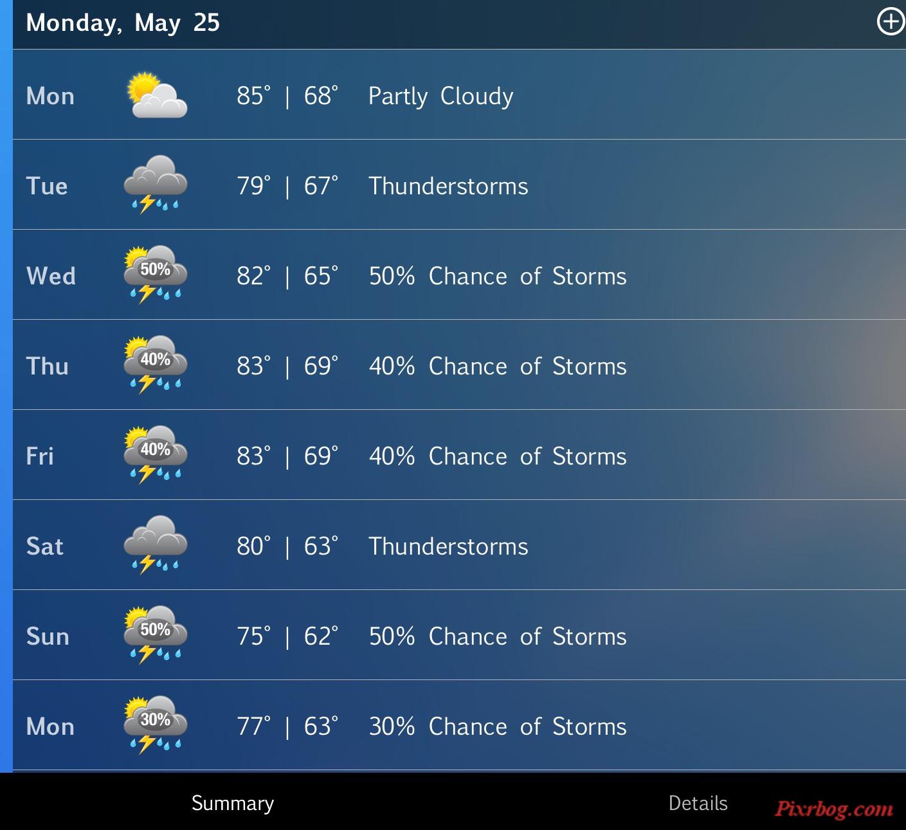Image resolution: width=906 pixels, height=830 pixels.
Task: Click next Monday's 30% storm icon
Action: 155,724
